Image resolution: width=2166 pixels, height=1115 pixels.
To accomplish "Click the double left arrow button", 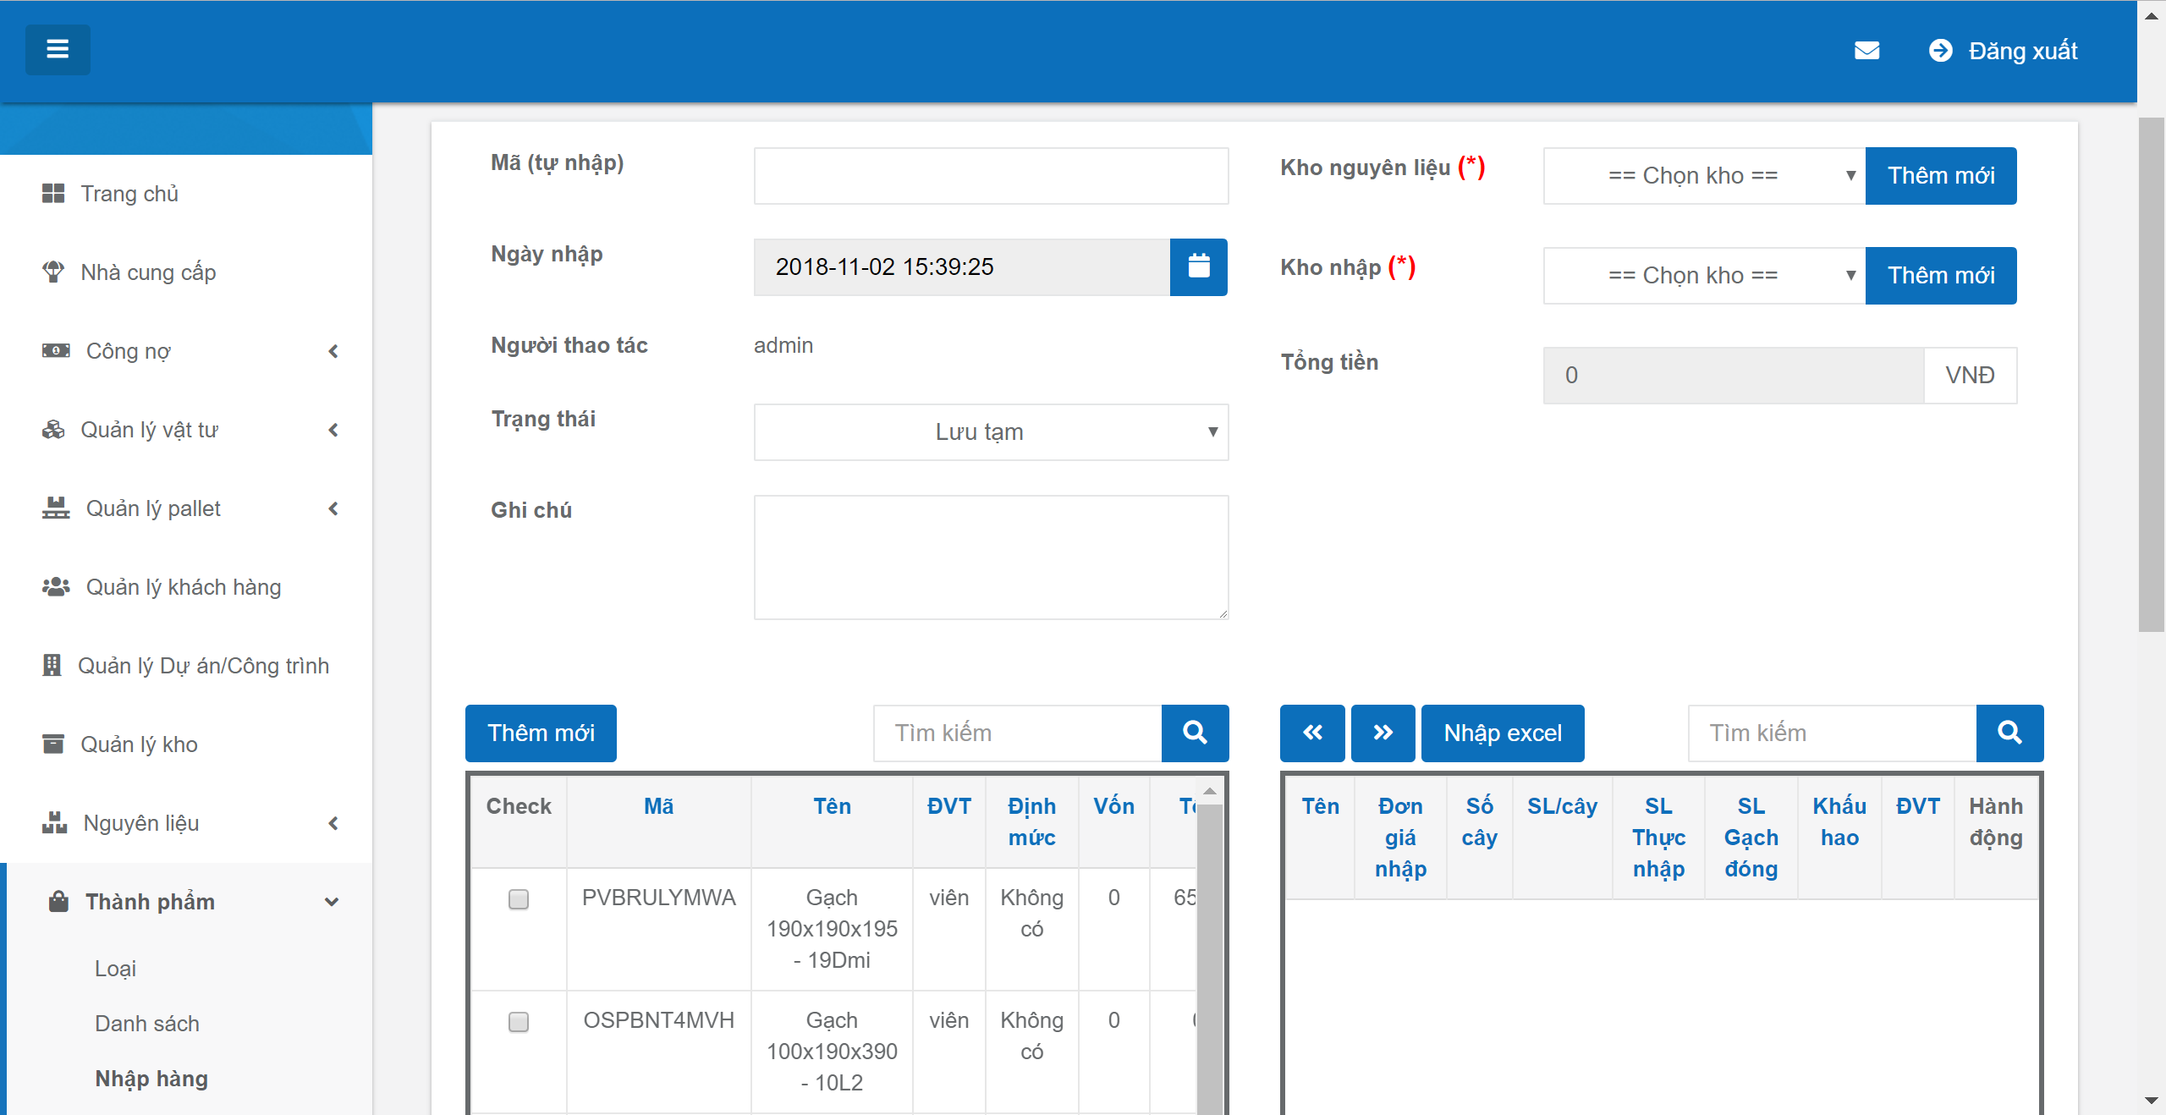I will 1311,733.
